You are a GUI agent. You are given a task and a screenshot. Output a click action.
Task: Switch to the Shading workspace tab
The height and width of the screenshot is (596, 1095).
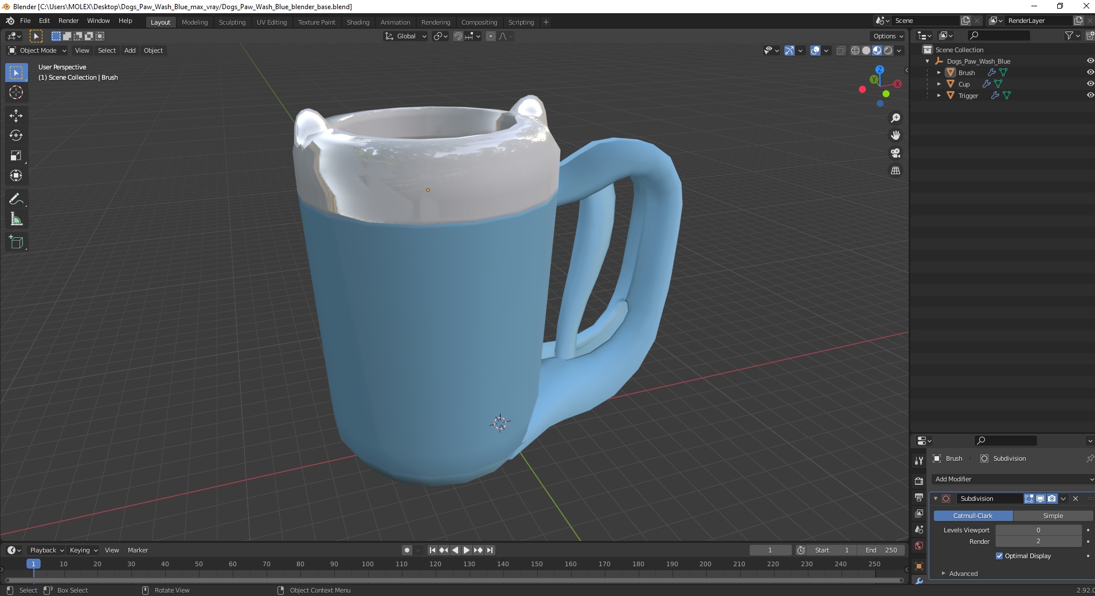(x=358, y=22)
